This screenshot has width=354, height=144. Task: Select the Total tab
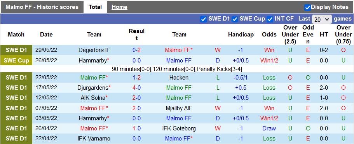95,7
